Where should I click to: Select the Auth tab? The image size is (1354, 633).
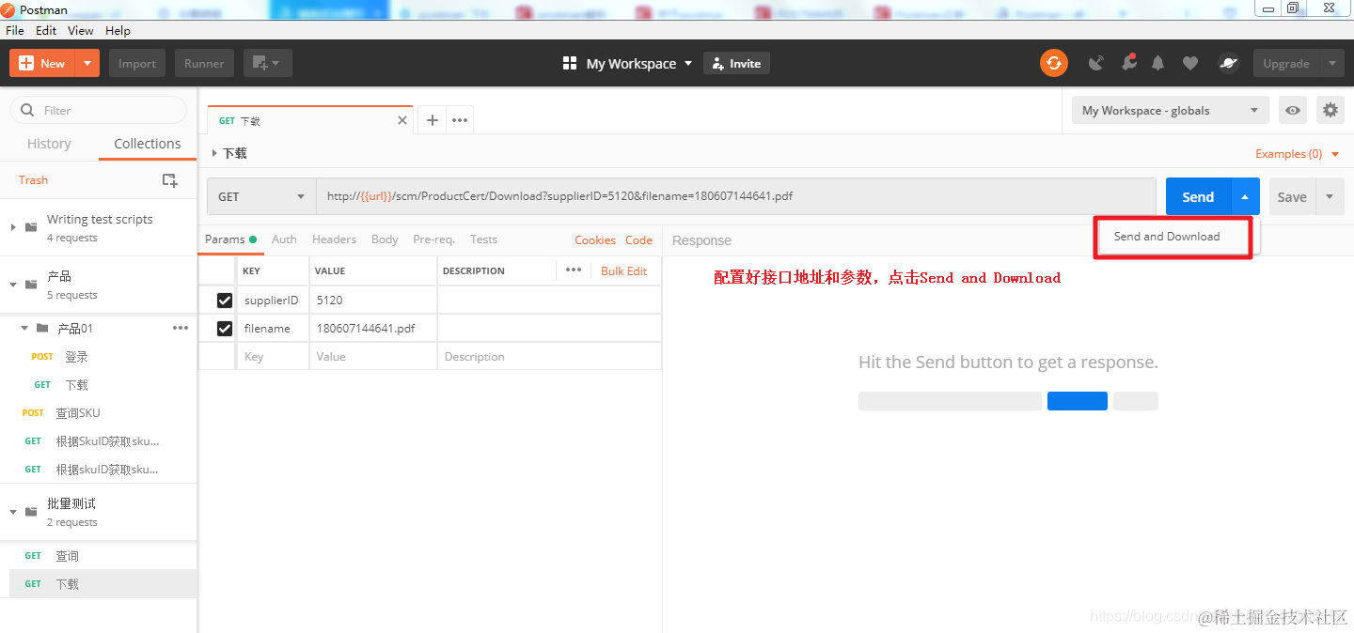click(284, 239)
